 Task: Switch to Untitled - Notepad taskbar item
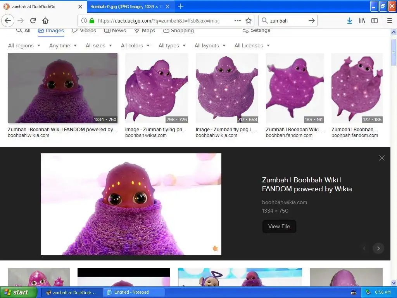click(134, 293)
